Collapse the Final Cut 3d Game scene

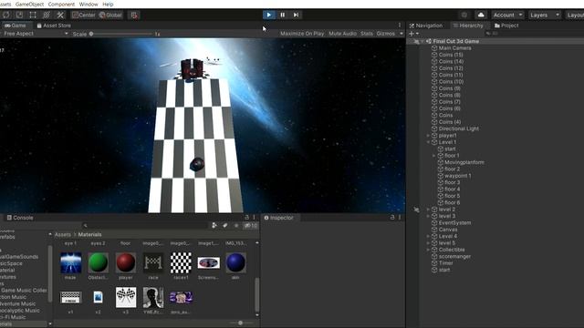422,41
